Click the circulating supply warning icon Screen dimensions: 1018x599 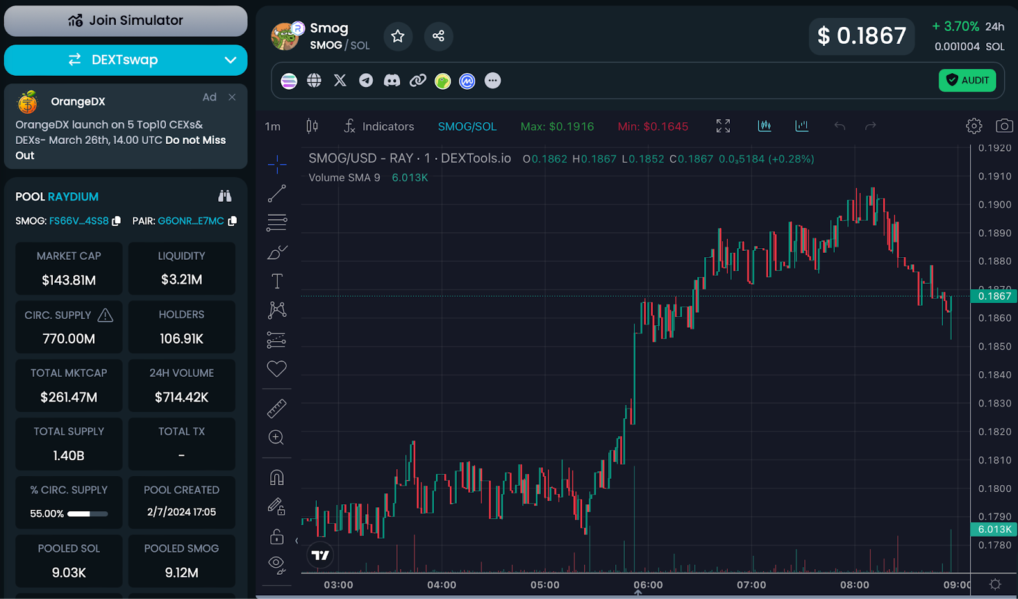[106, 315]
